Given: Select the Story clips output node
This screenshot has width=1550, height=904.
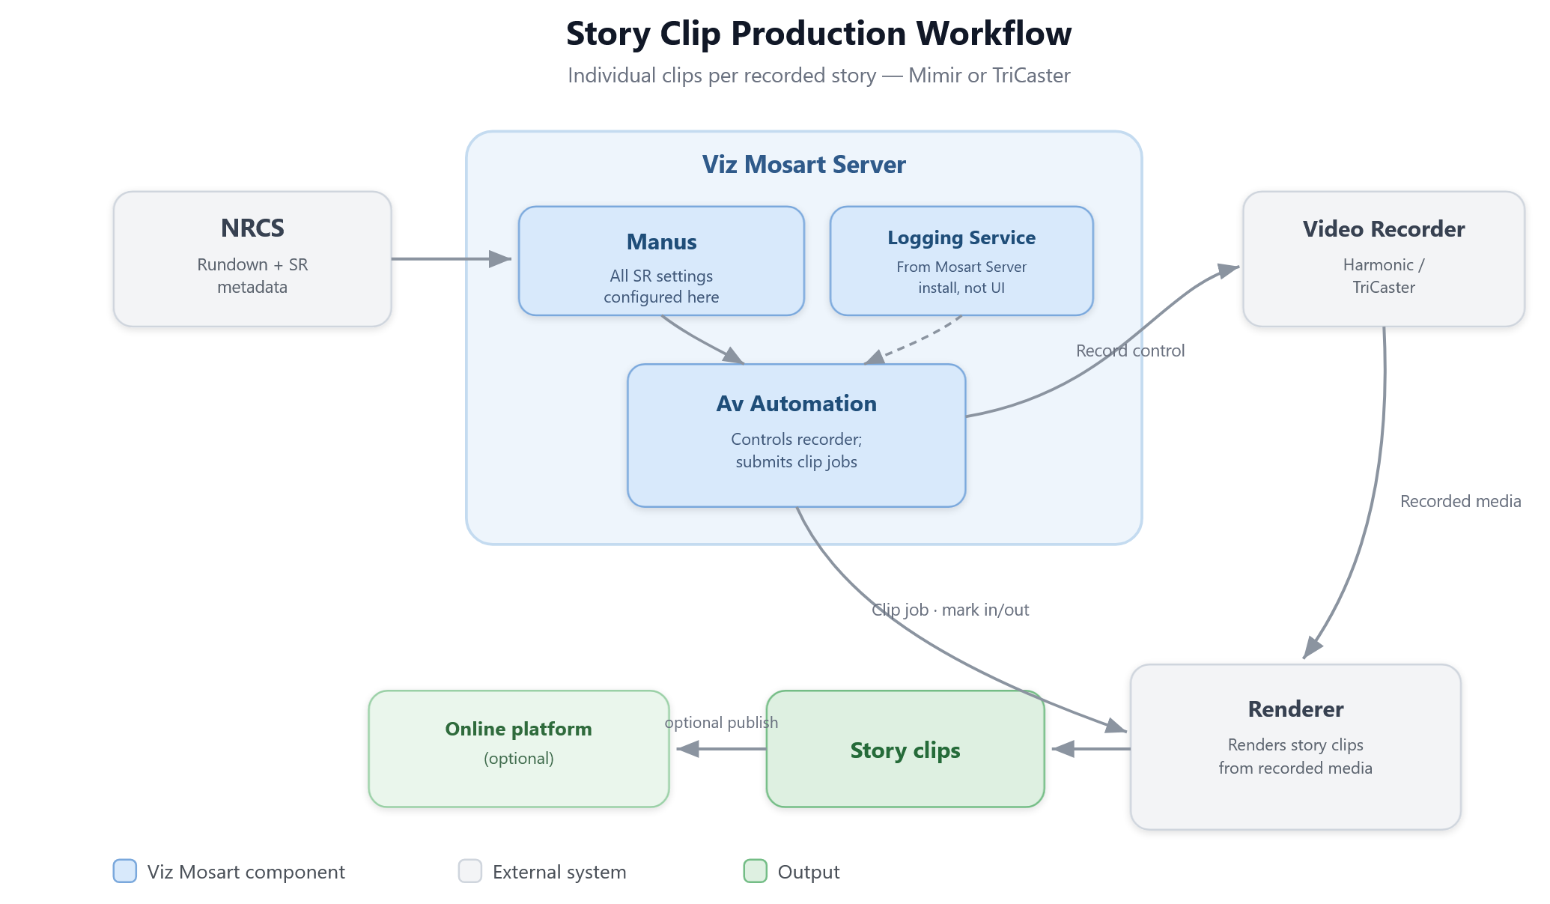Looking at the screenshot, I should (905, 749).
